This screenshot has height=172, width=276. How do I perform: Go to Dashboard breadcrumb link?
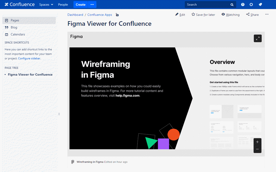(x=75, y=15)
